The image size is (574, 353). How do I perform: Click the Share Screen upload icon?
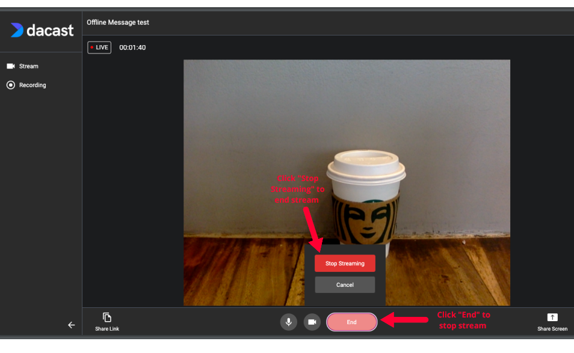pos(552,318)
